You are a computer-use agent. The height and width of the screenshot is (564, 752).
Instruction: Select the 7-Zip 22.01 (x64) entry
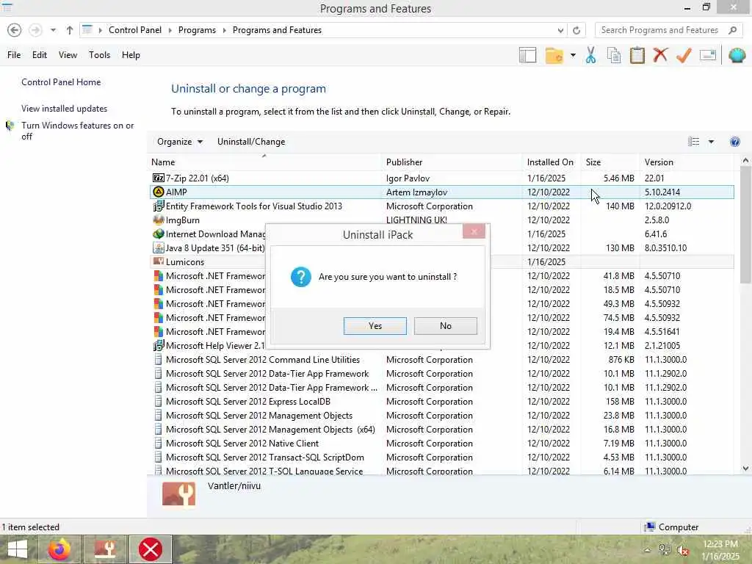point(441,178)
